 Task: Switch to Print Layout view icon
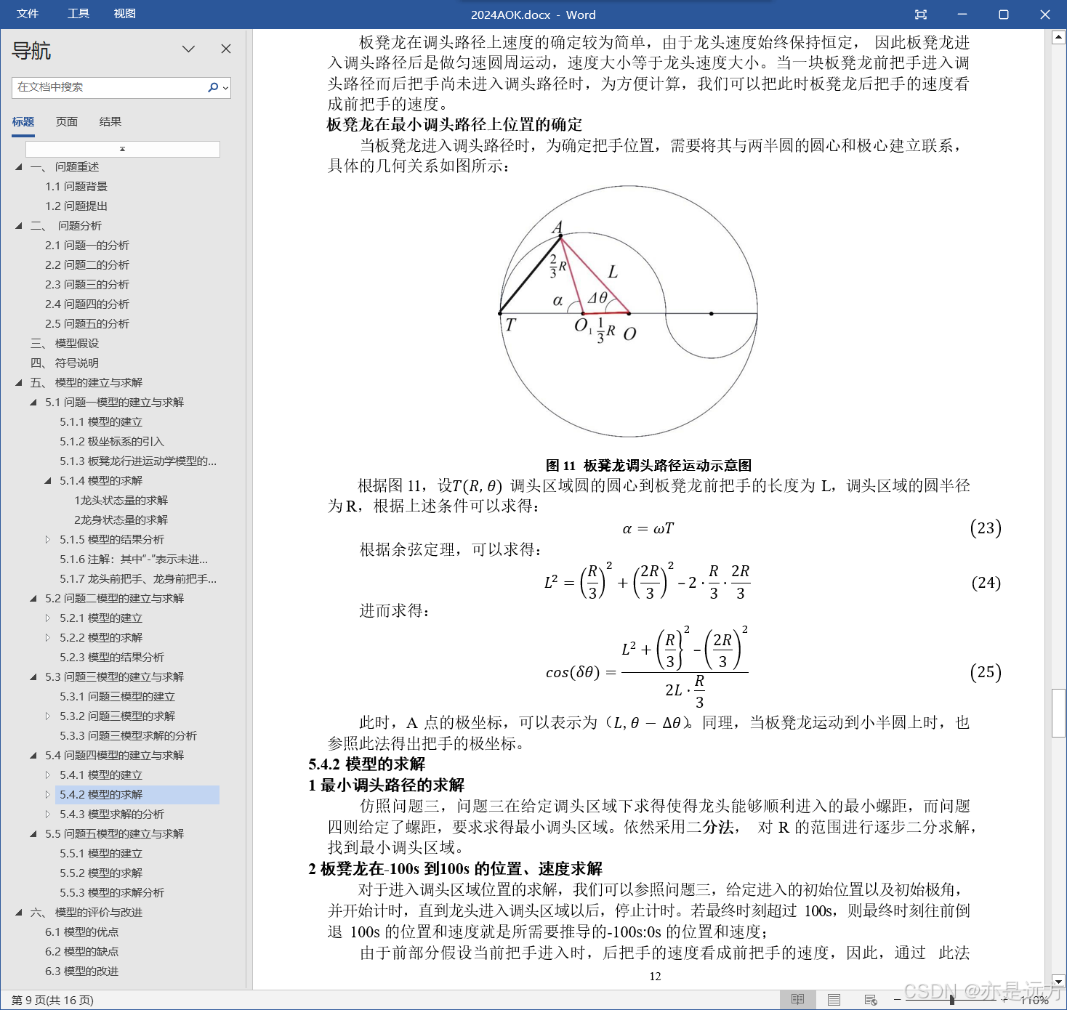[x=834, y=1000]
